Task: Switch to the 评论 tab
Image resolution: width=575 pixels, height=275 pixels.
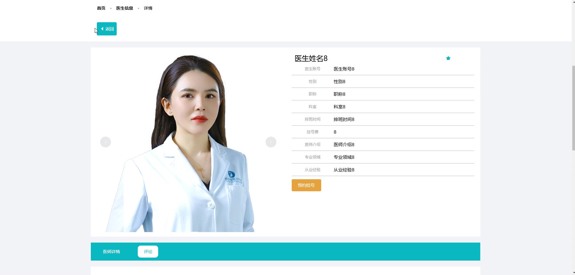Action: 148,252
